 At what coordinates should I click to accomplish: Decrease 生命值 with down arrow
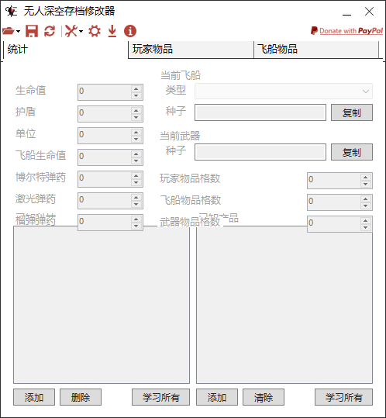(136, 95)
